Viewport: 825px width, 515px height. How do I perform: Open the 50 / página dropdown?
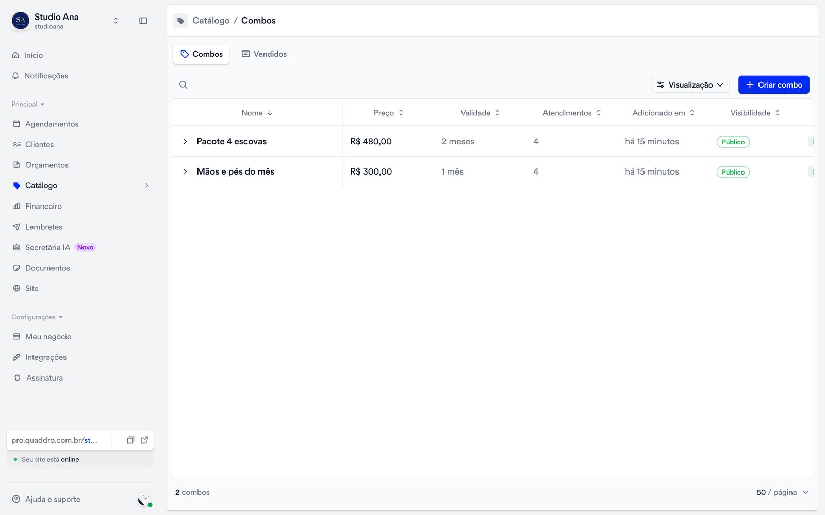click(x=782, y=492)
